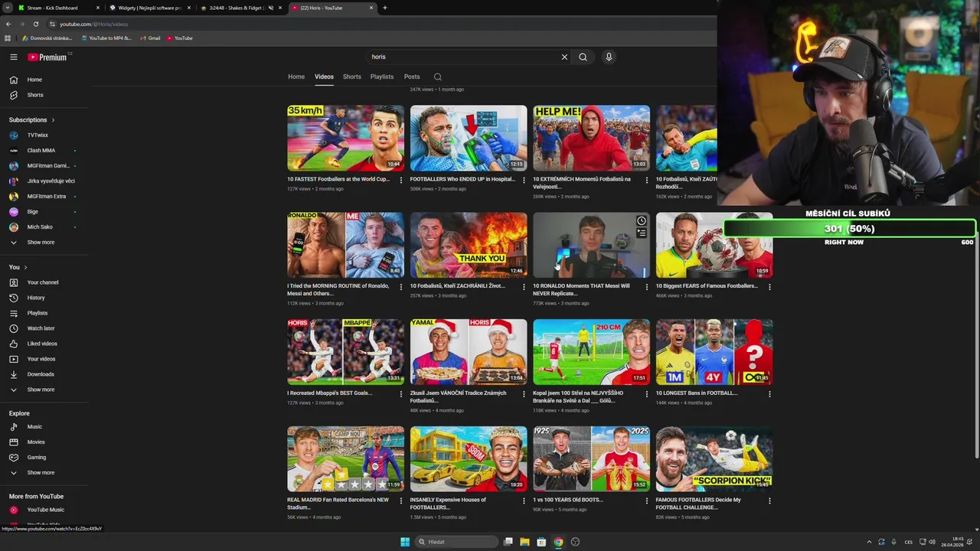This screenshot has width=980, height=551.
Task: Open the YouTube hamburger guide menu
Action: [13, 57]
